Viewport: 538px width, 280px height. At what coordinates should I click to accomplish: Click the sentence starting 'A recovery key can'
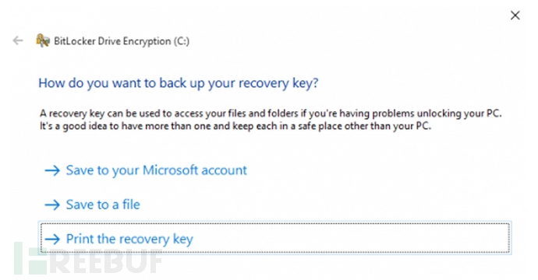[271, 114]
